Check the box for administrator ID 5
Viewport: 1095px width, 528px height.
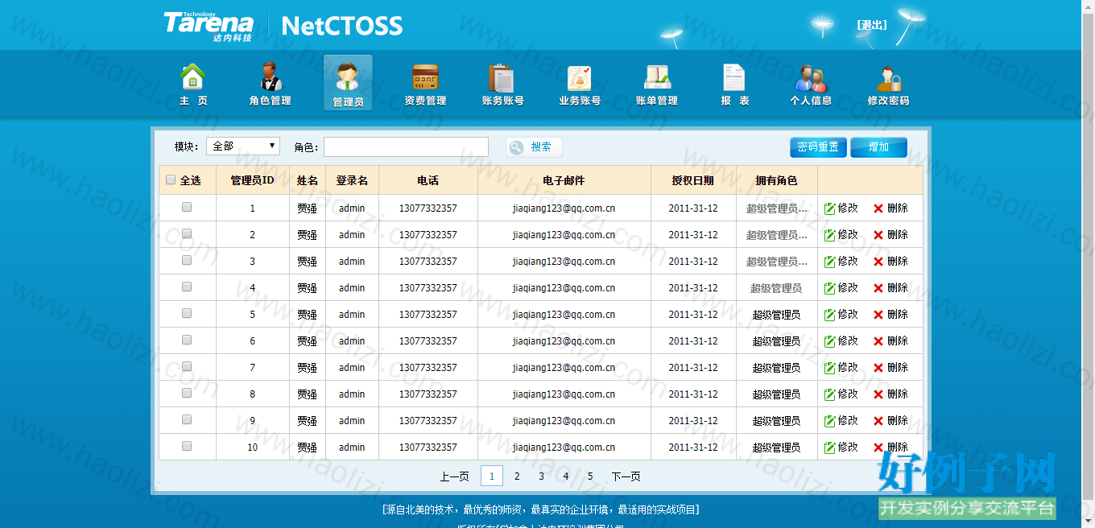coord(187,313)
